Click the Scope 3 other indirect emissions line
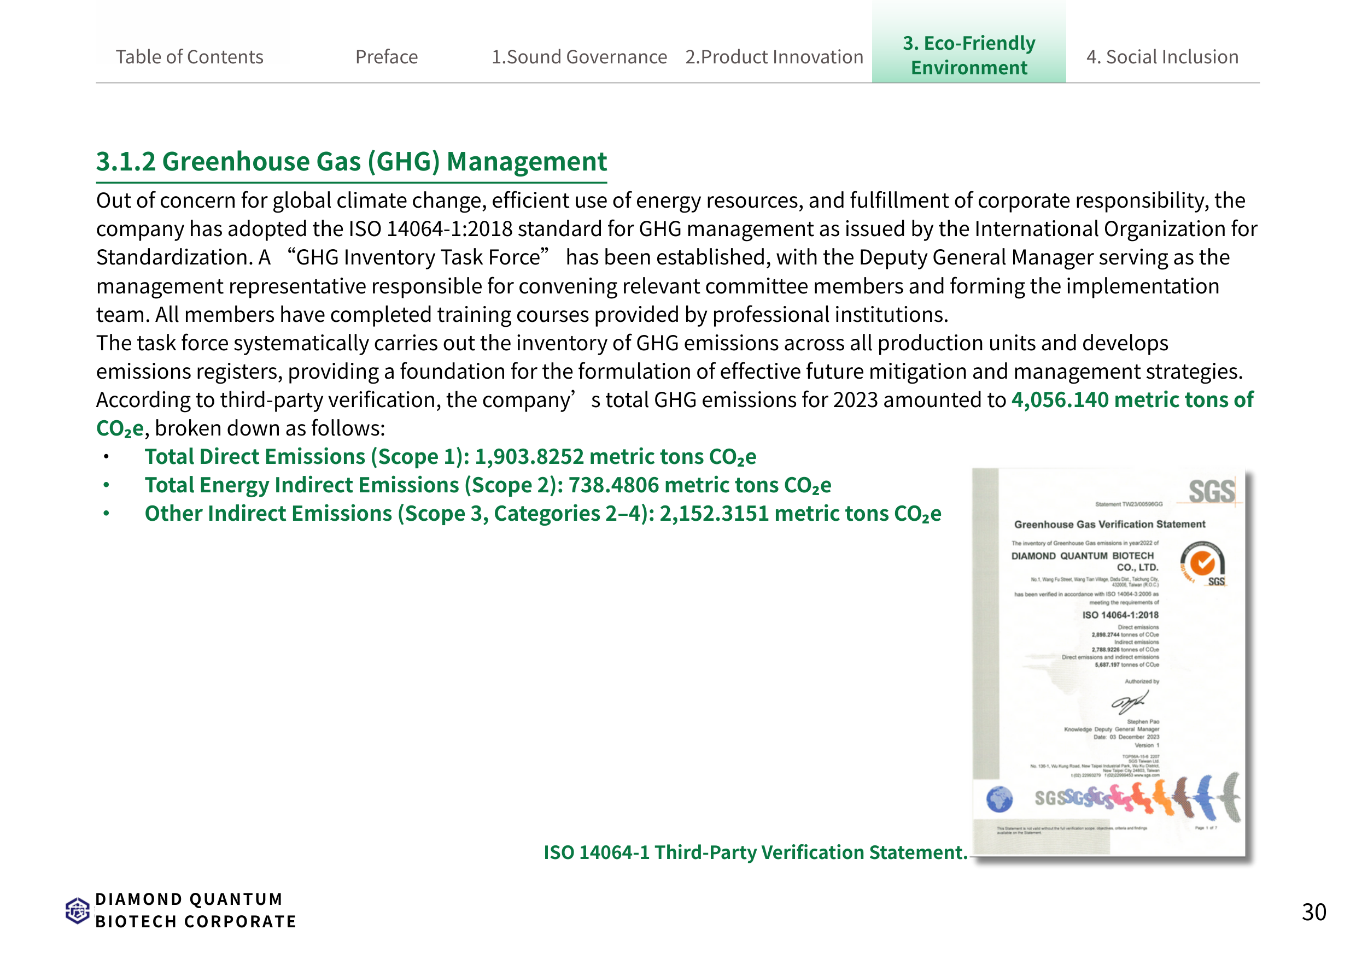Screen dimensions: 1356x959 [x=543, y=514]
